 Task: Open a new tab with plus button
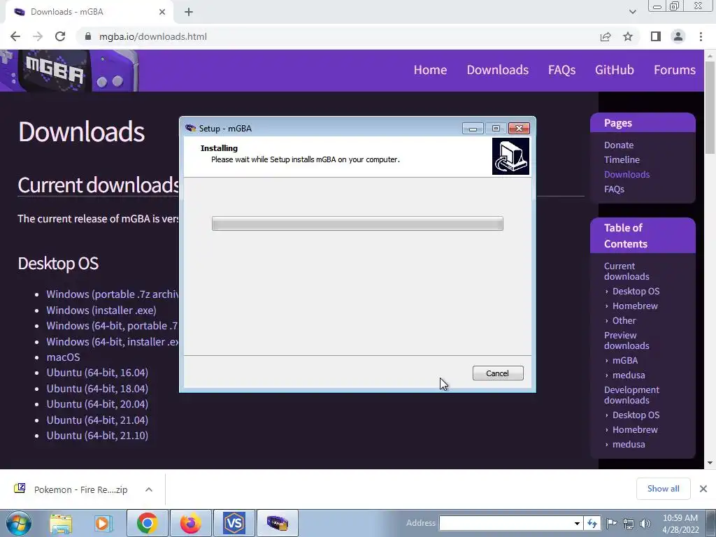[x=189, y=12]
